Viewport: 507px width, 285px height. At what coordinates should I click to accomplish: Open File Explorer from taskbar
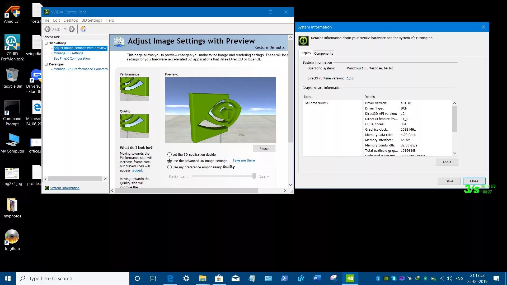(203, 278)
